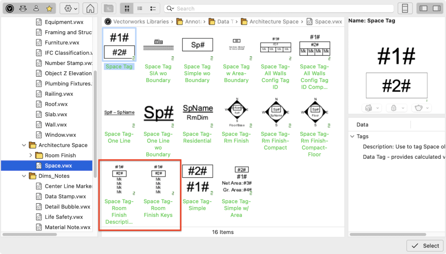Toggle the left file browser pane
The image size is (446, 254).
(424, 8)
